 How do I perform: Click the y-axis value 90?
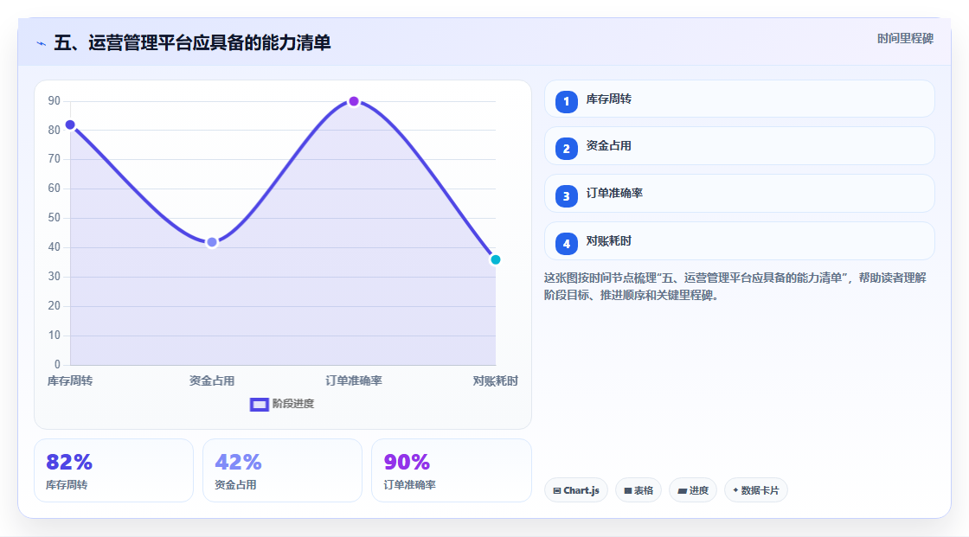55,100
